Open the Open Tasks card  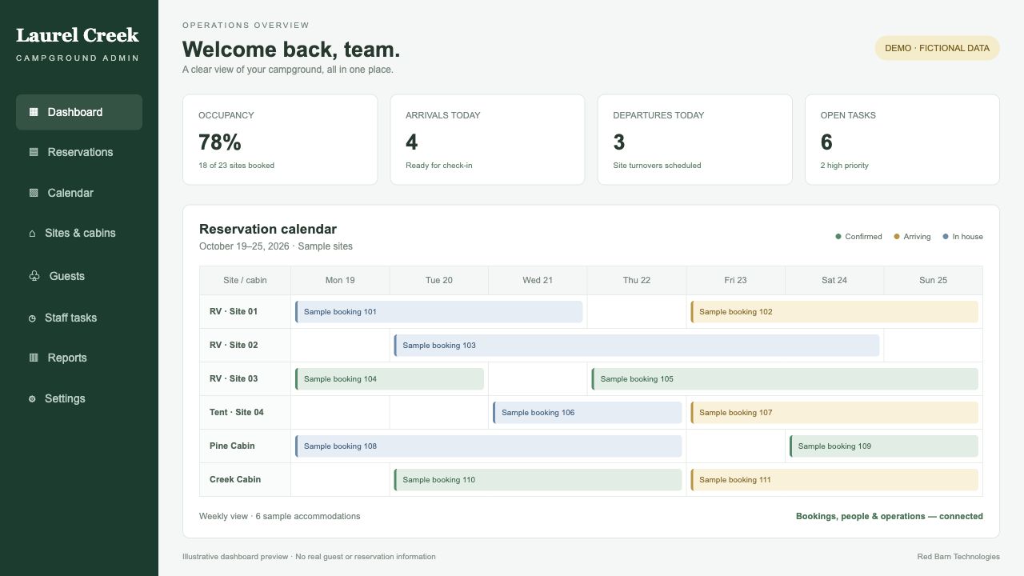[x=902, y=140]
